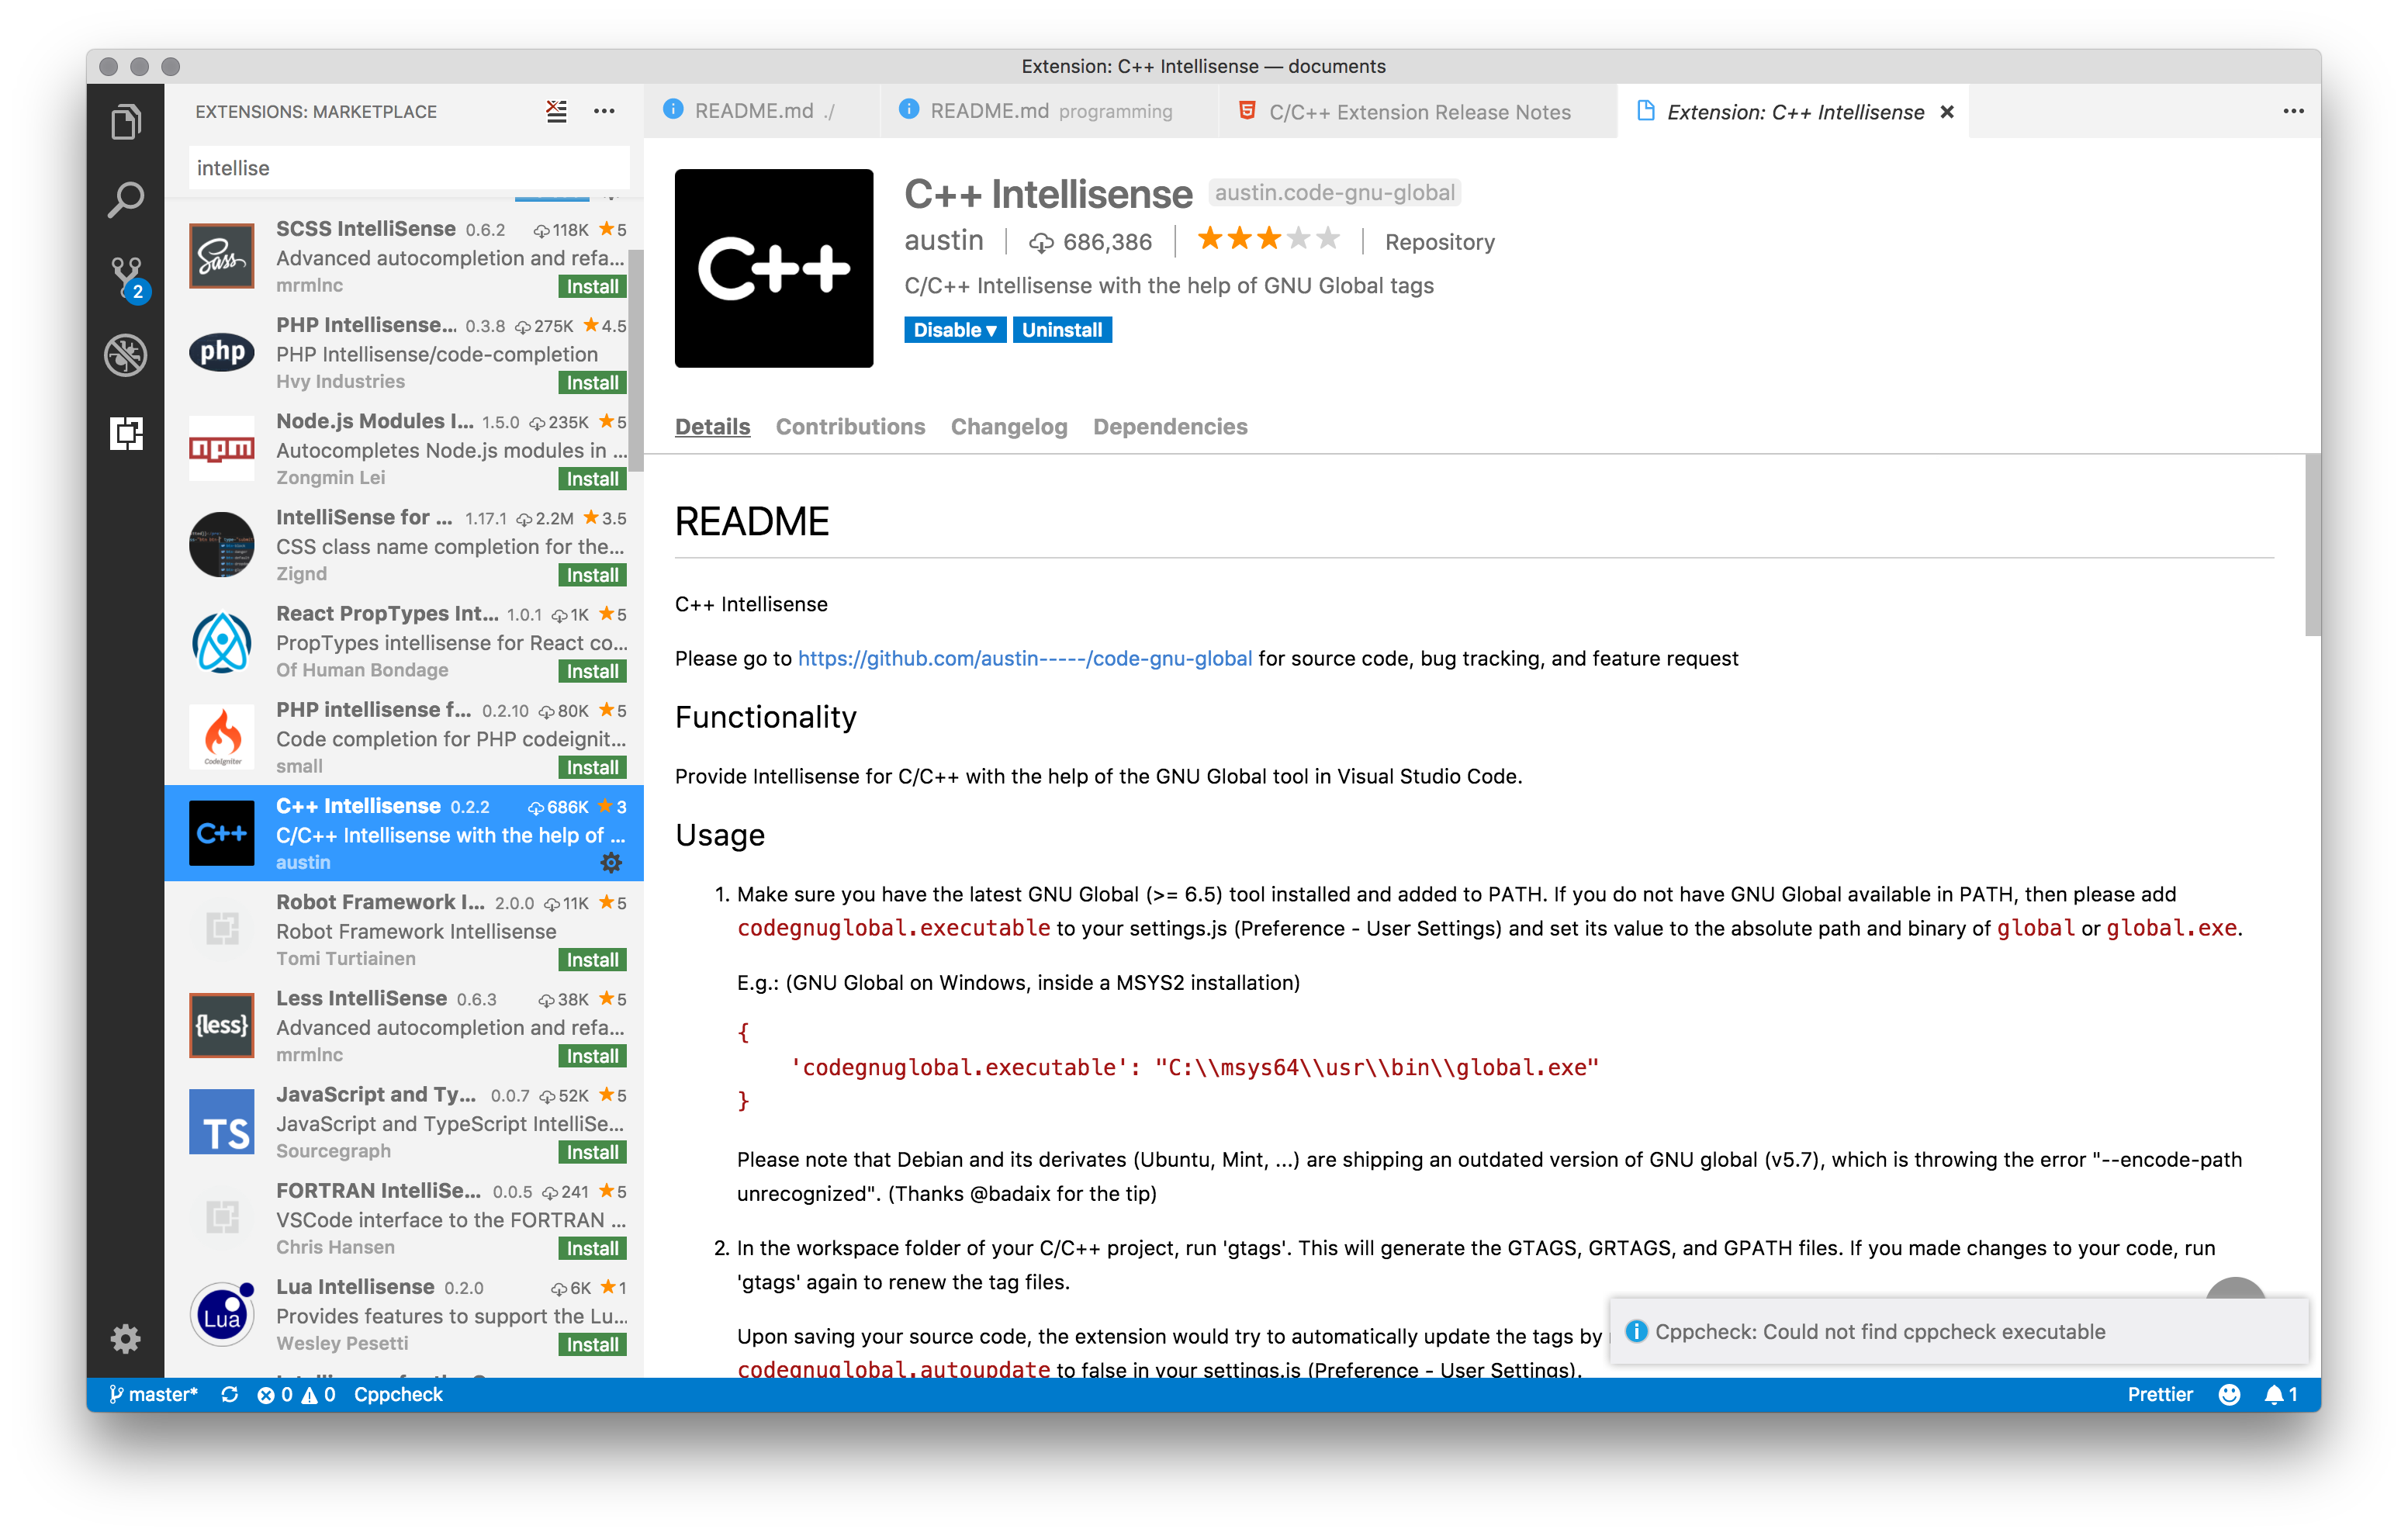The image size is (2408, 1536).
Task: Switch to C/C++ Extension Release Notes tab
Action: click(1418, 112)
